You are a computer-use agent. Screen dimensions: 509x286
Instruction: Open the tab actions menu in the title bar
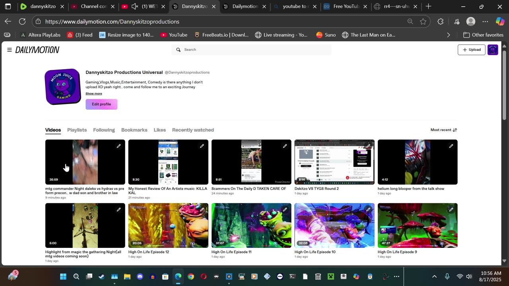8,6
